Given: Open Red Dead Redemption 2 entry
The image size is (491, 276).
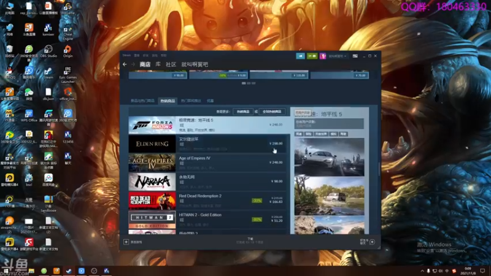Looking at the screenshot, I should pos(209,201).
